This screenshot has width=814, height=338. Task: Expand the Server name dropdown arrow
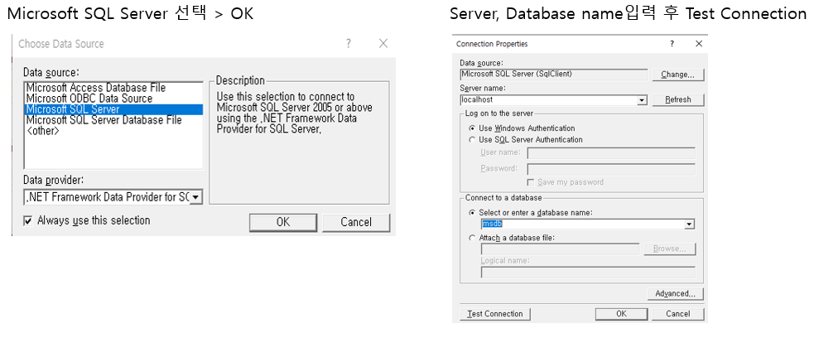642,99
